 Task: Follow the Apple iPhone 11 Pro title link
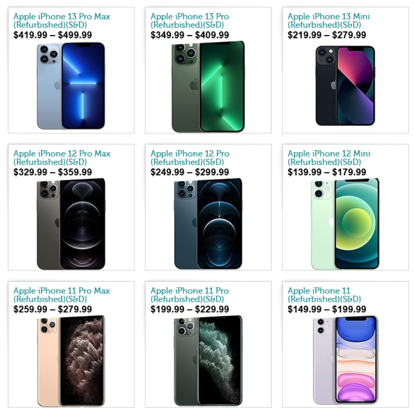pos(190,295)
